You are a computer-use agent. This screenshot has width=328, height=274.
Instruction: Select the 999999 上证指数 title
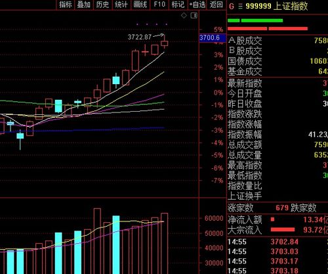pos(277,6)
